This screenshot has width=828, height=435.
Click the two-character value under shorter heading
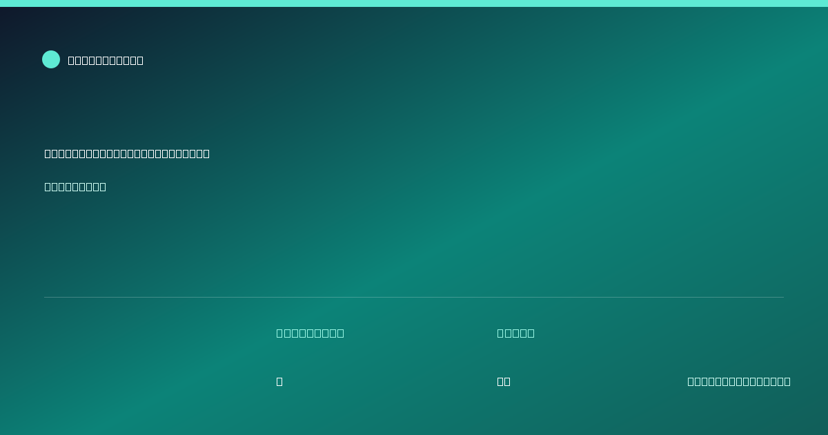click(504, 381)
